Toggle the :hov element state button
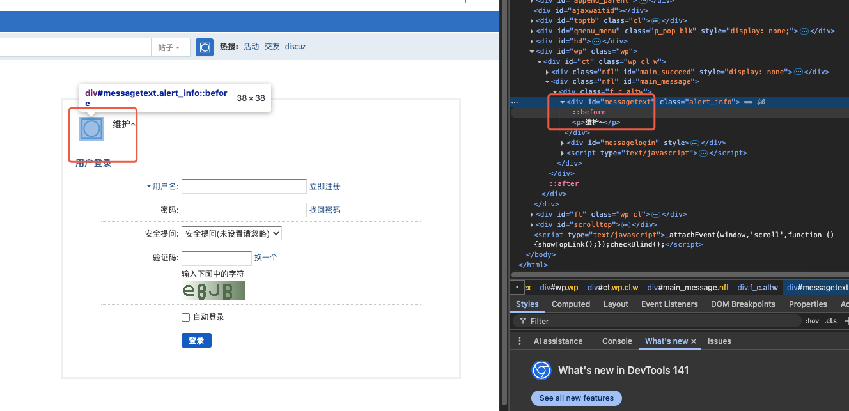Screen dimensions: 849x411 (x=812, y=321)
